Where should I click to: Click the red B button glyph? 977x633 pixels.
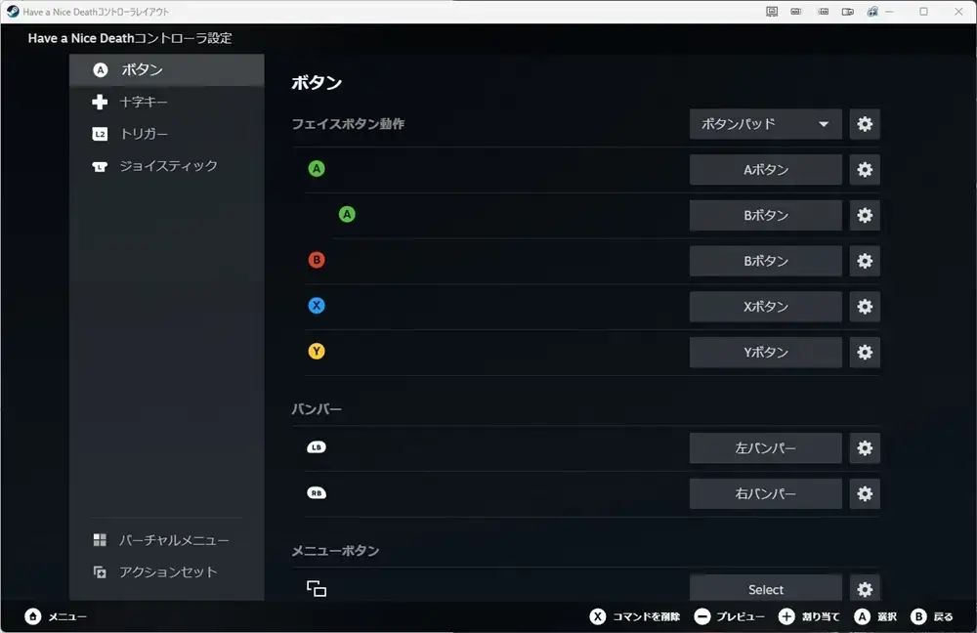pyautogui.click(x=317, y=260)
